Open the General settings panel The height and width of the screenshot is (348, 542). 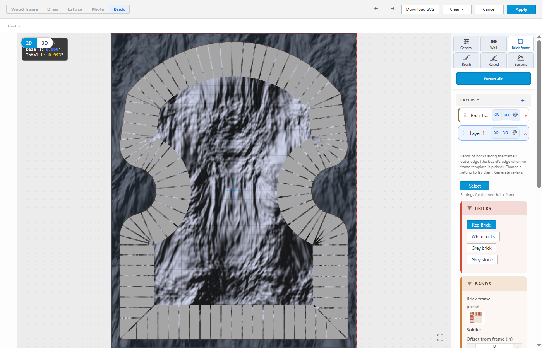click(467, 43)
